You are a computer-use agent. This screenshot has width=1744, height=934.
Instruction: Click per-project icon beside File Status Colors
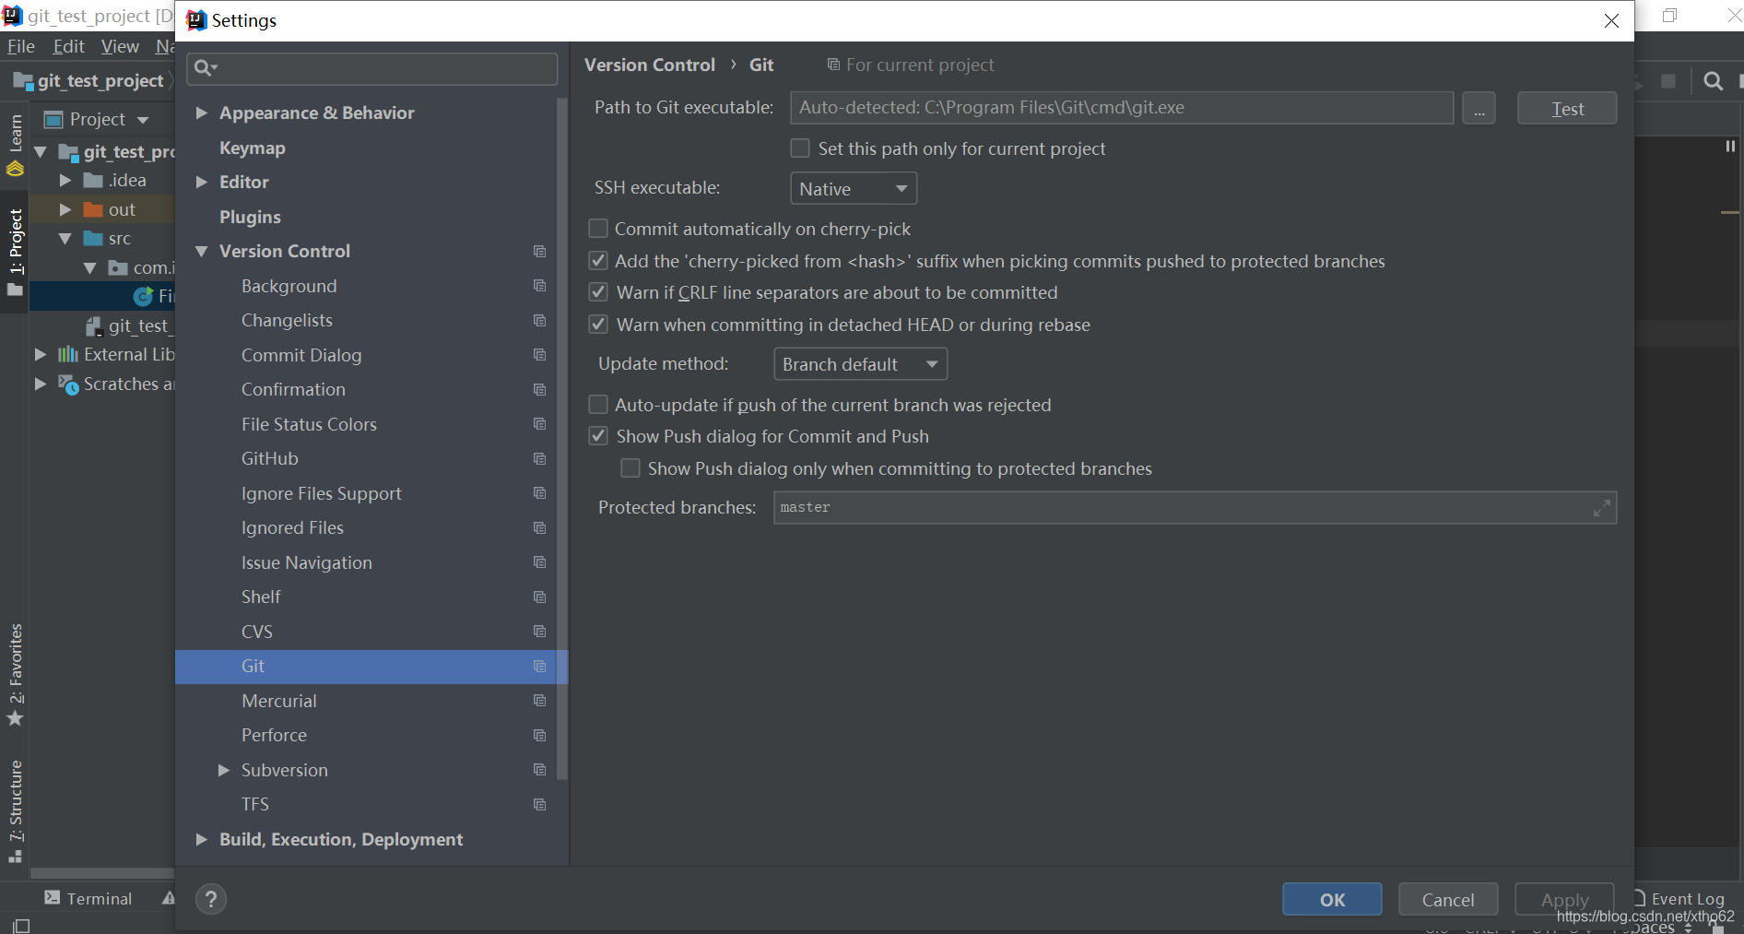pos(540,424)
